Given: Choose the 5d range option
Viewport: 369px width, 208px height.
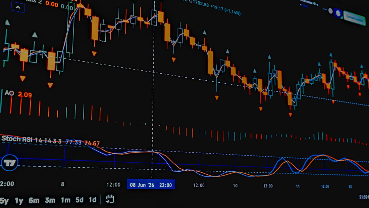Looking at the screenshot, I should point(80,200).
